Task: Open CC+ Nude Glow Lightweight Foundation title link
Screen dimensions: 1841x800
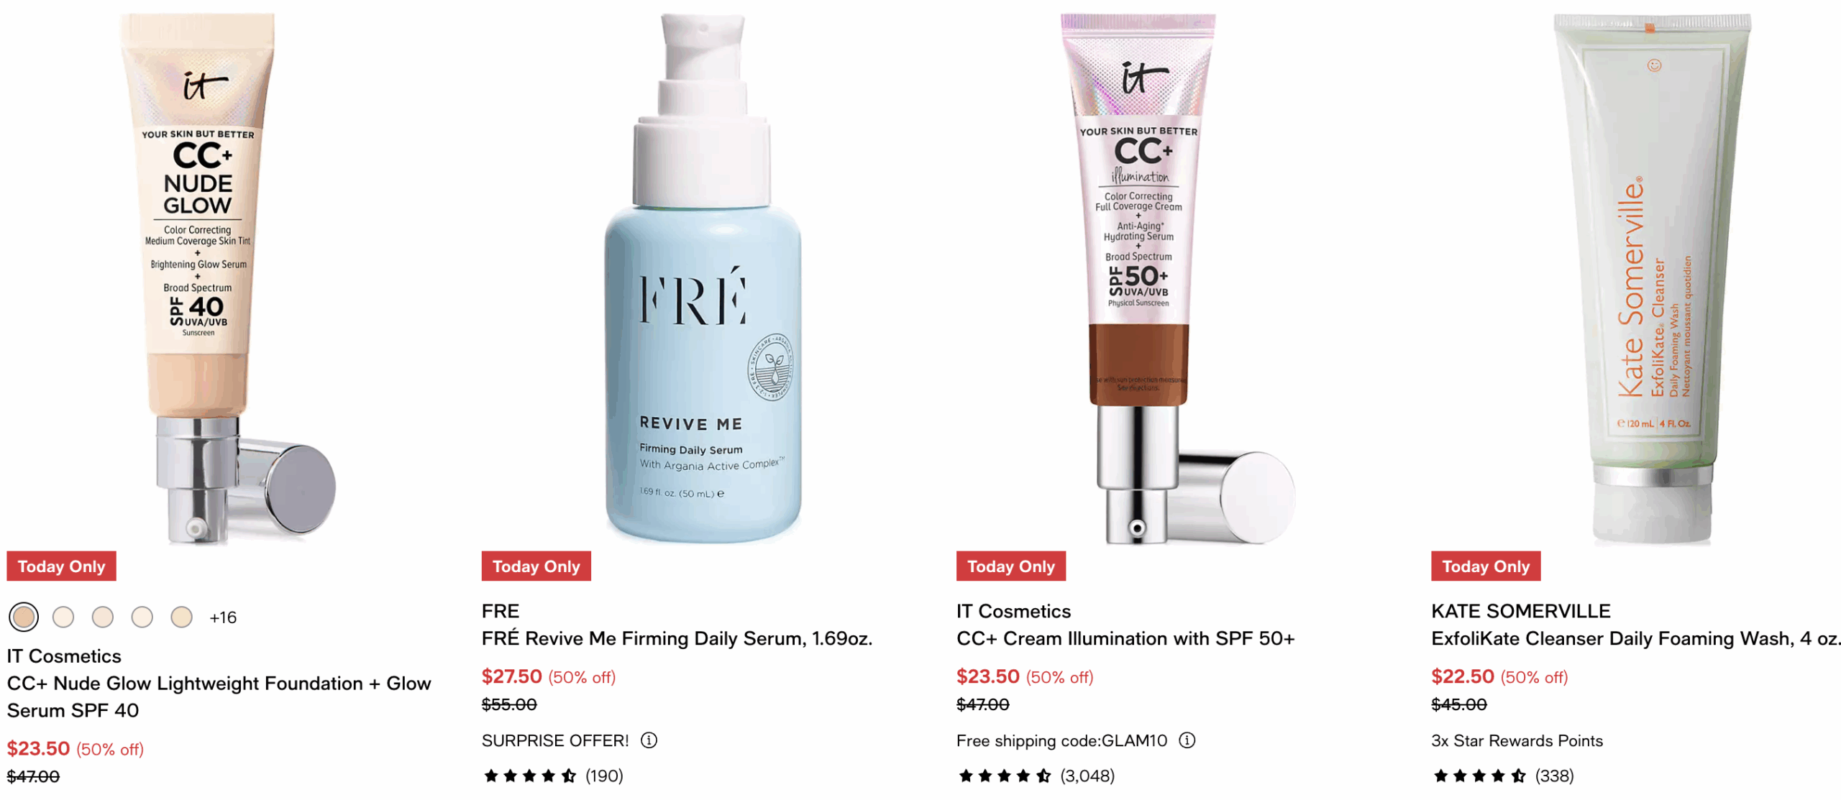Action: click(219, 696)
